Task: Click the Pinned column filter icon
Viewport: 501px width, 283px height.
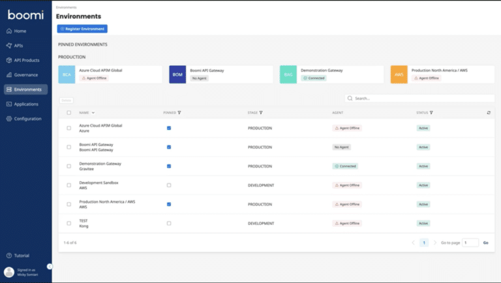Action: click(179, 113)
